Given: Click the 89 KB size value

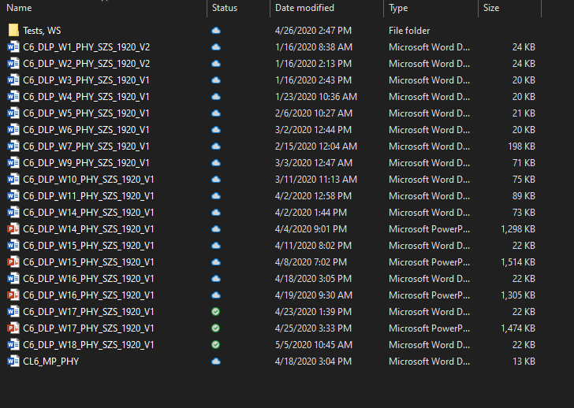Looking at the screenshot, I should (x=524, y=196).
